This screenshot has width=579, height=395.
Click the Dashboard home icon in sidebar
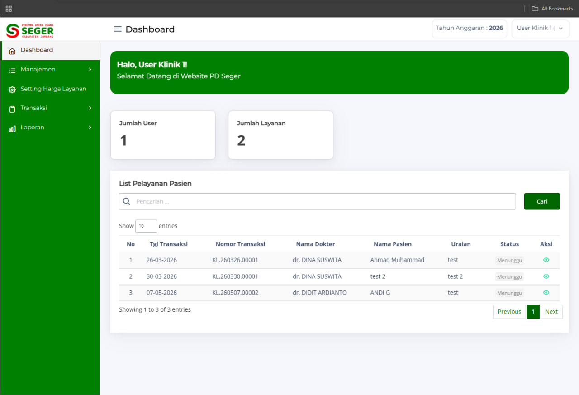12,51
